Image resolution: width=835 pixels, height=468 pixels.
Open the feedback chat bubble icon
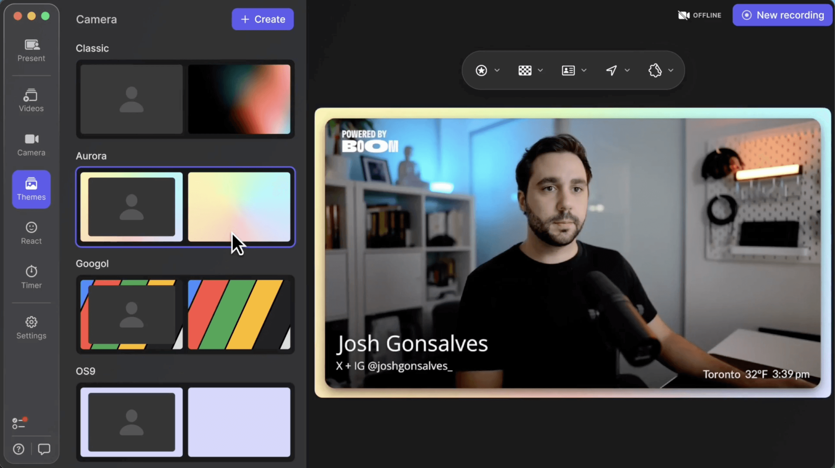44,449
